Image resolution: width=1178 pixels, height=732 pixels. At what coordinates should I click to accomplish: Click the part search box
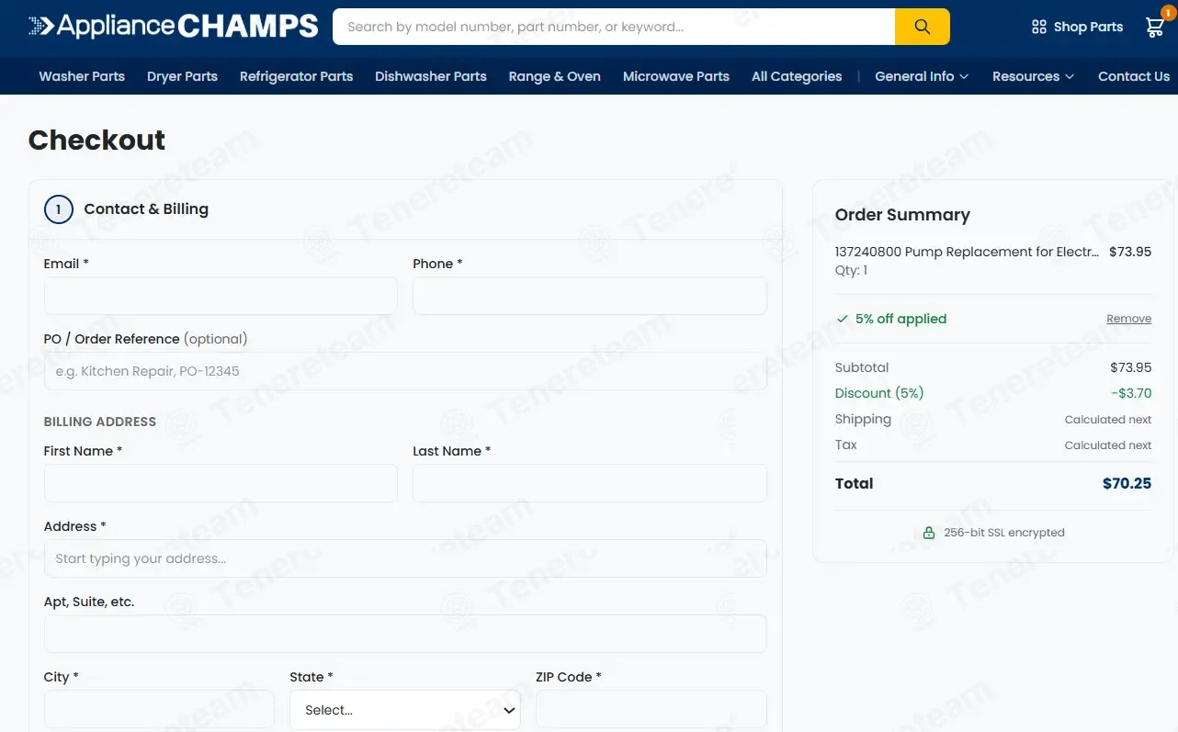[614, 27]
